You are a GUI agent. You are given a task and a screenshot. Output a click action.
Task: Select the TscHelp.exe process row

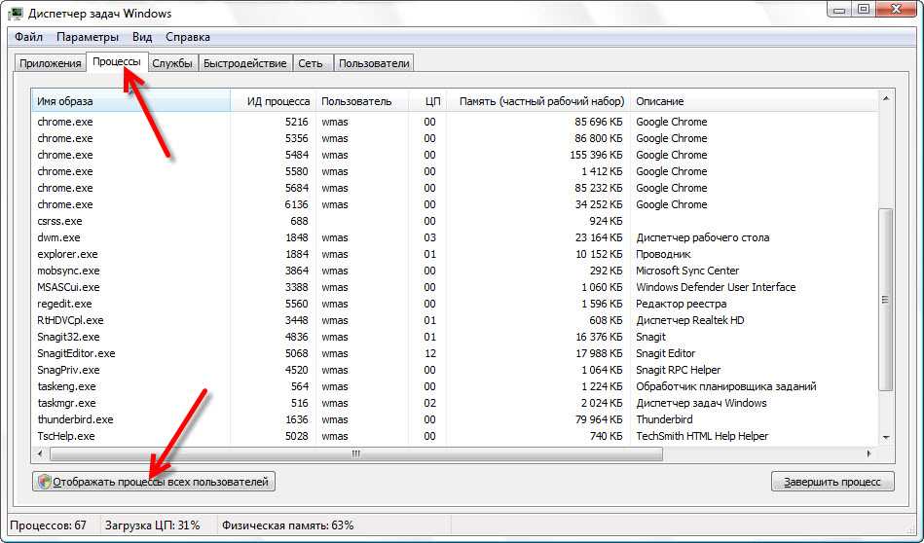455,436
